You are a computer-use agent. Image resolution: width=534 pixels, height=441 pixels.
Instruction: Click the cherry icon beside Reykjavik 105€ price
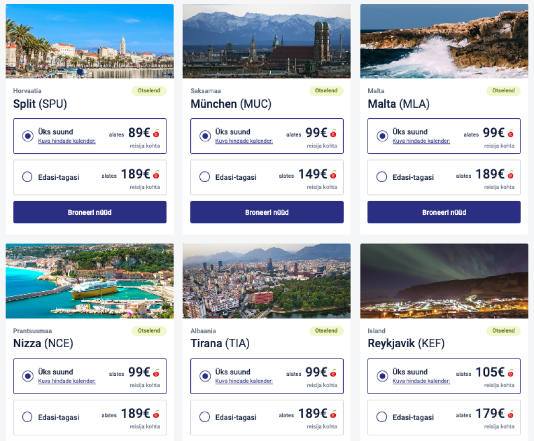tap(511, 373)
